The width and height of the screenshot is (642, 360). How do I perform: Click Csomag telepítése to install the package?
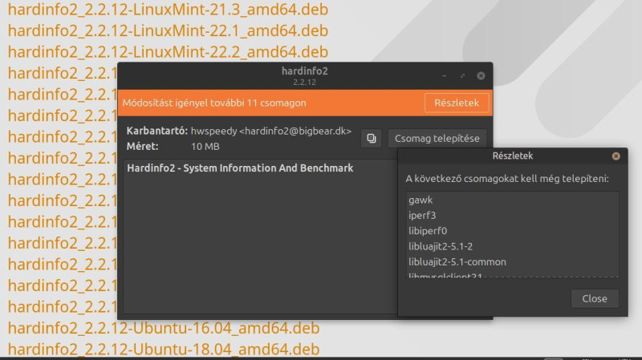(437, 138)
